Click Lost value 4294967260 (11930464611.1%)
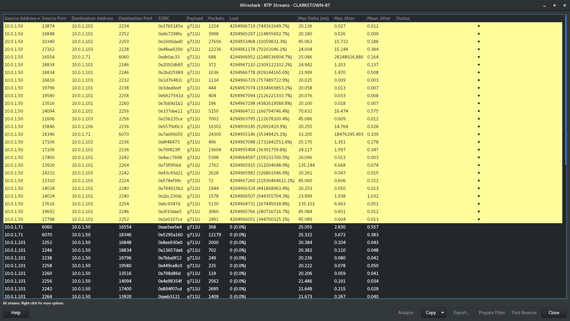Viewport: 570px width, 321px height. tap(262, 181)
